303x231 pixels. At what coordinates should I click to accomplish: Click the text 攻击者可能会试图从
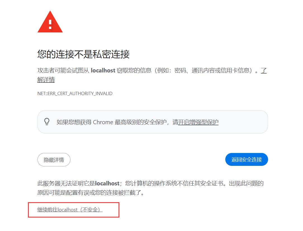coord(63,70)
